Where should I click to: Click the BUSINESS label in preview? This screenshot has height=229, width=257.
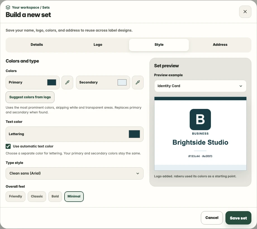click(200, 134)
